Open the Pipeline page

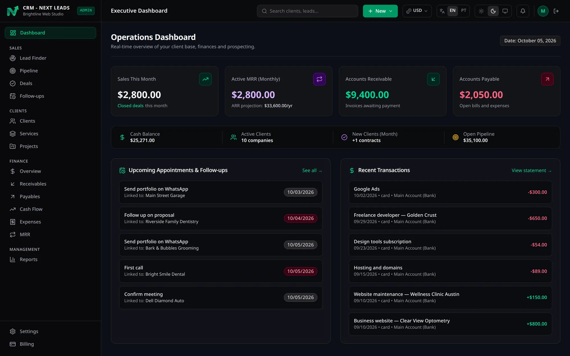50,71
